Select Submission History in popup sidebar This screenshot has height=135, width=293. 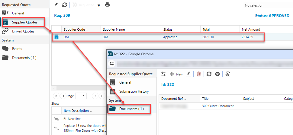134,91
